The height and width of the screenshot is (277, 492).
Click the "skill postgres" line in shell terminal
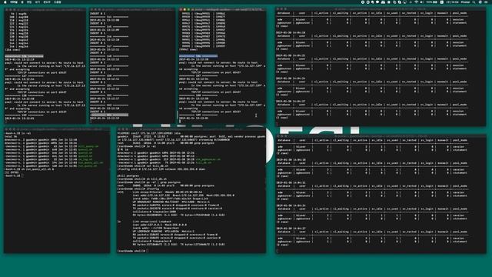(128, 175)
